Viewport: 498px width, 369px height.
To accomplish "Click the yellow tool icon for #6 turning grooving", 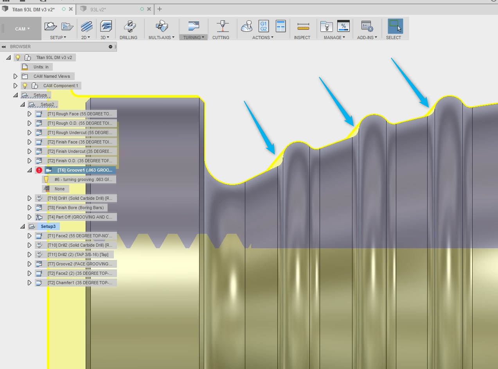I will click(x=46, y=179).
